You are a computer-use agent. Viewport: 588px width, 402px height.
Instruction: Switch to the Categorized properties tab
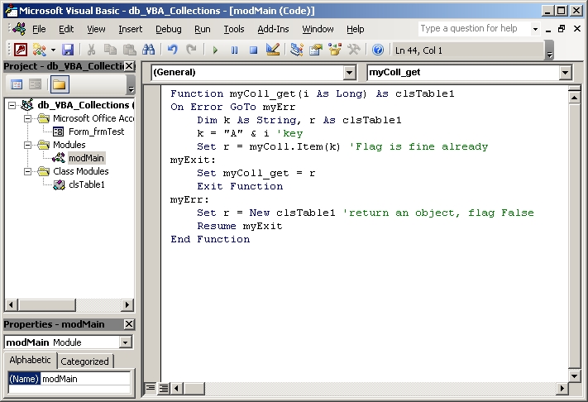pyautogui.click(x=84, y=361)
